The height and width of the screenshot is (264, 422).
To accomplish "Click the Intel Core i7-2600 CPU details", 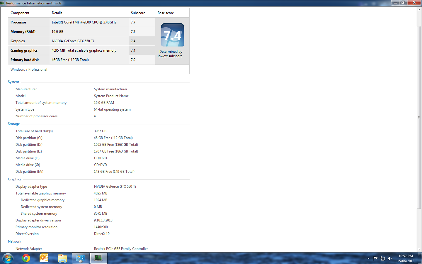I will pos(84,22).
